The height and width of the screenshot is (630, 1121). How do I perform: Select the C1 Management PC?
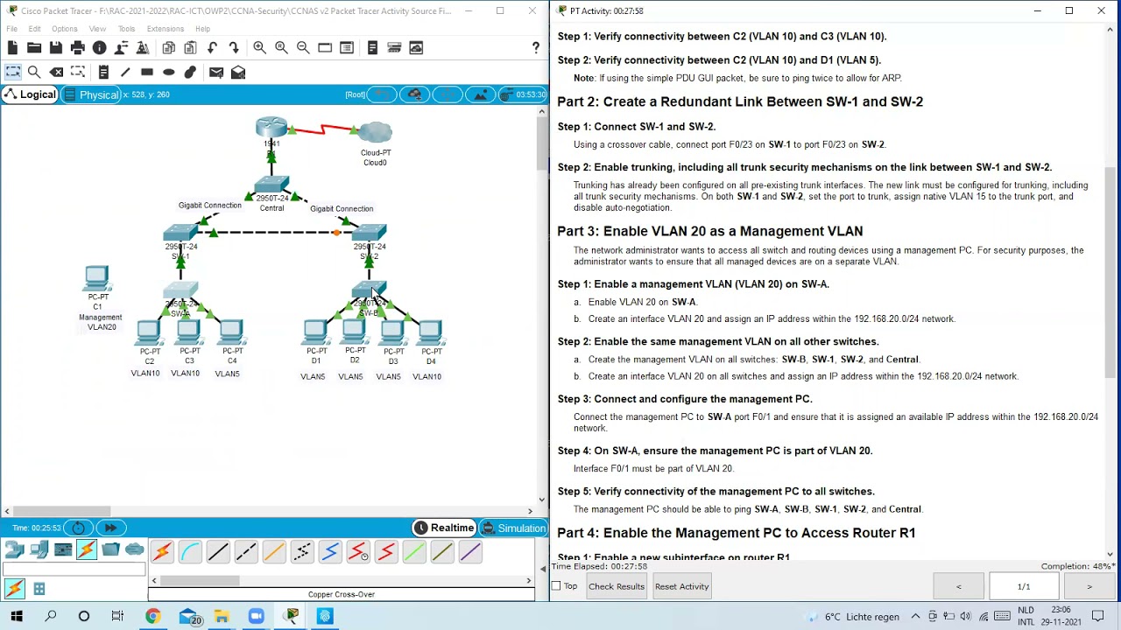pos(96,279)
